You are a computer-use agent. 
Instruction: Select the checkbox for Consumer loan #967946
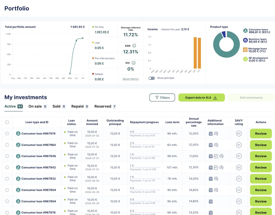(7, 156)
